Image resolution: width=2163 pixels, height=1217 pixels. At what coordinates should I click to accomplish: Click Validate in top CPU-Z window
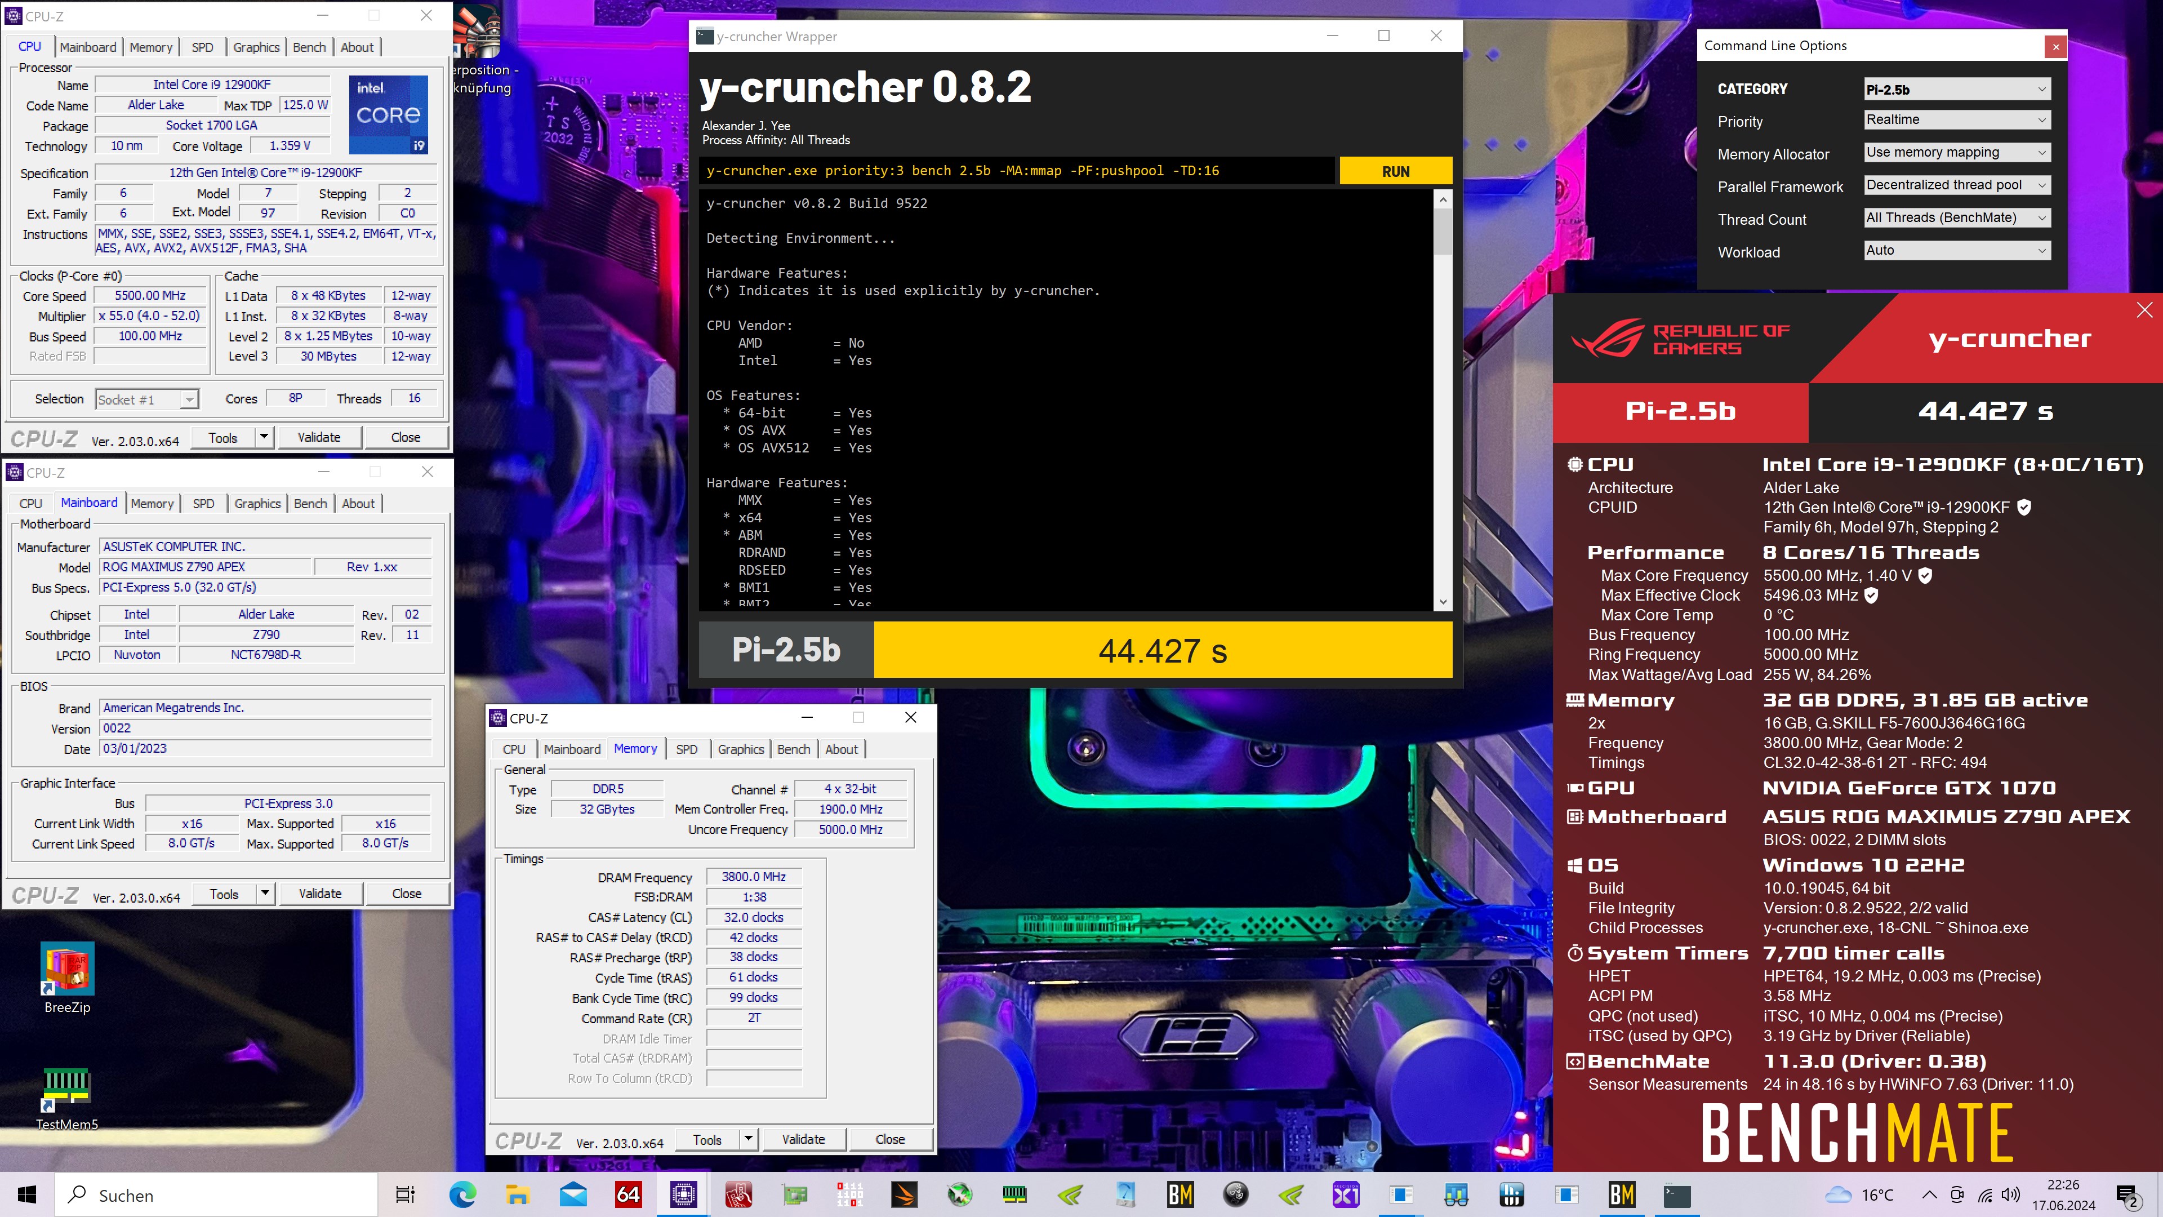[319, 437]
